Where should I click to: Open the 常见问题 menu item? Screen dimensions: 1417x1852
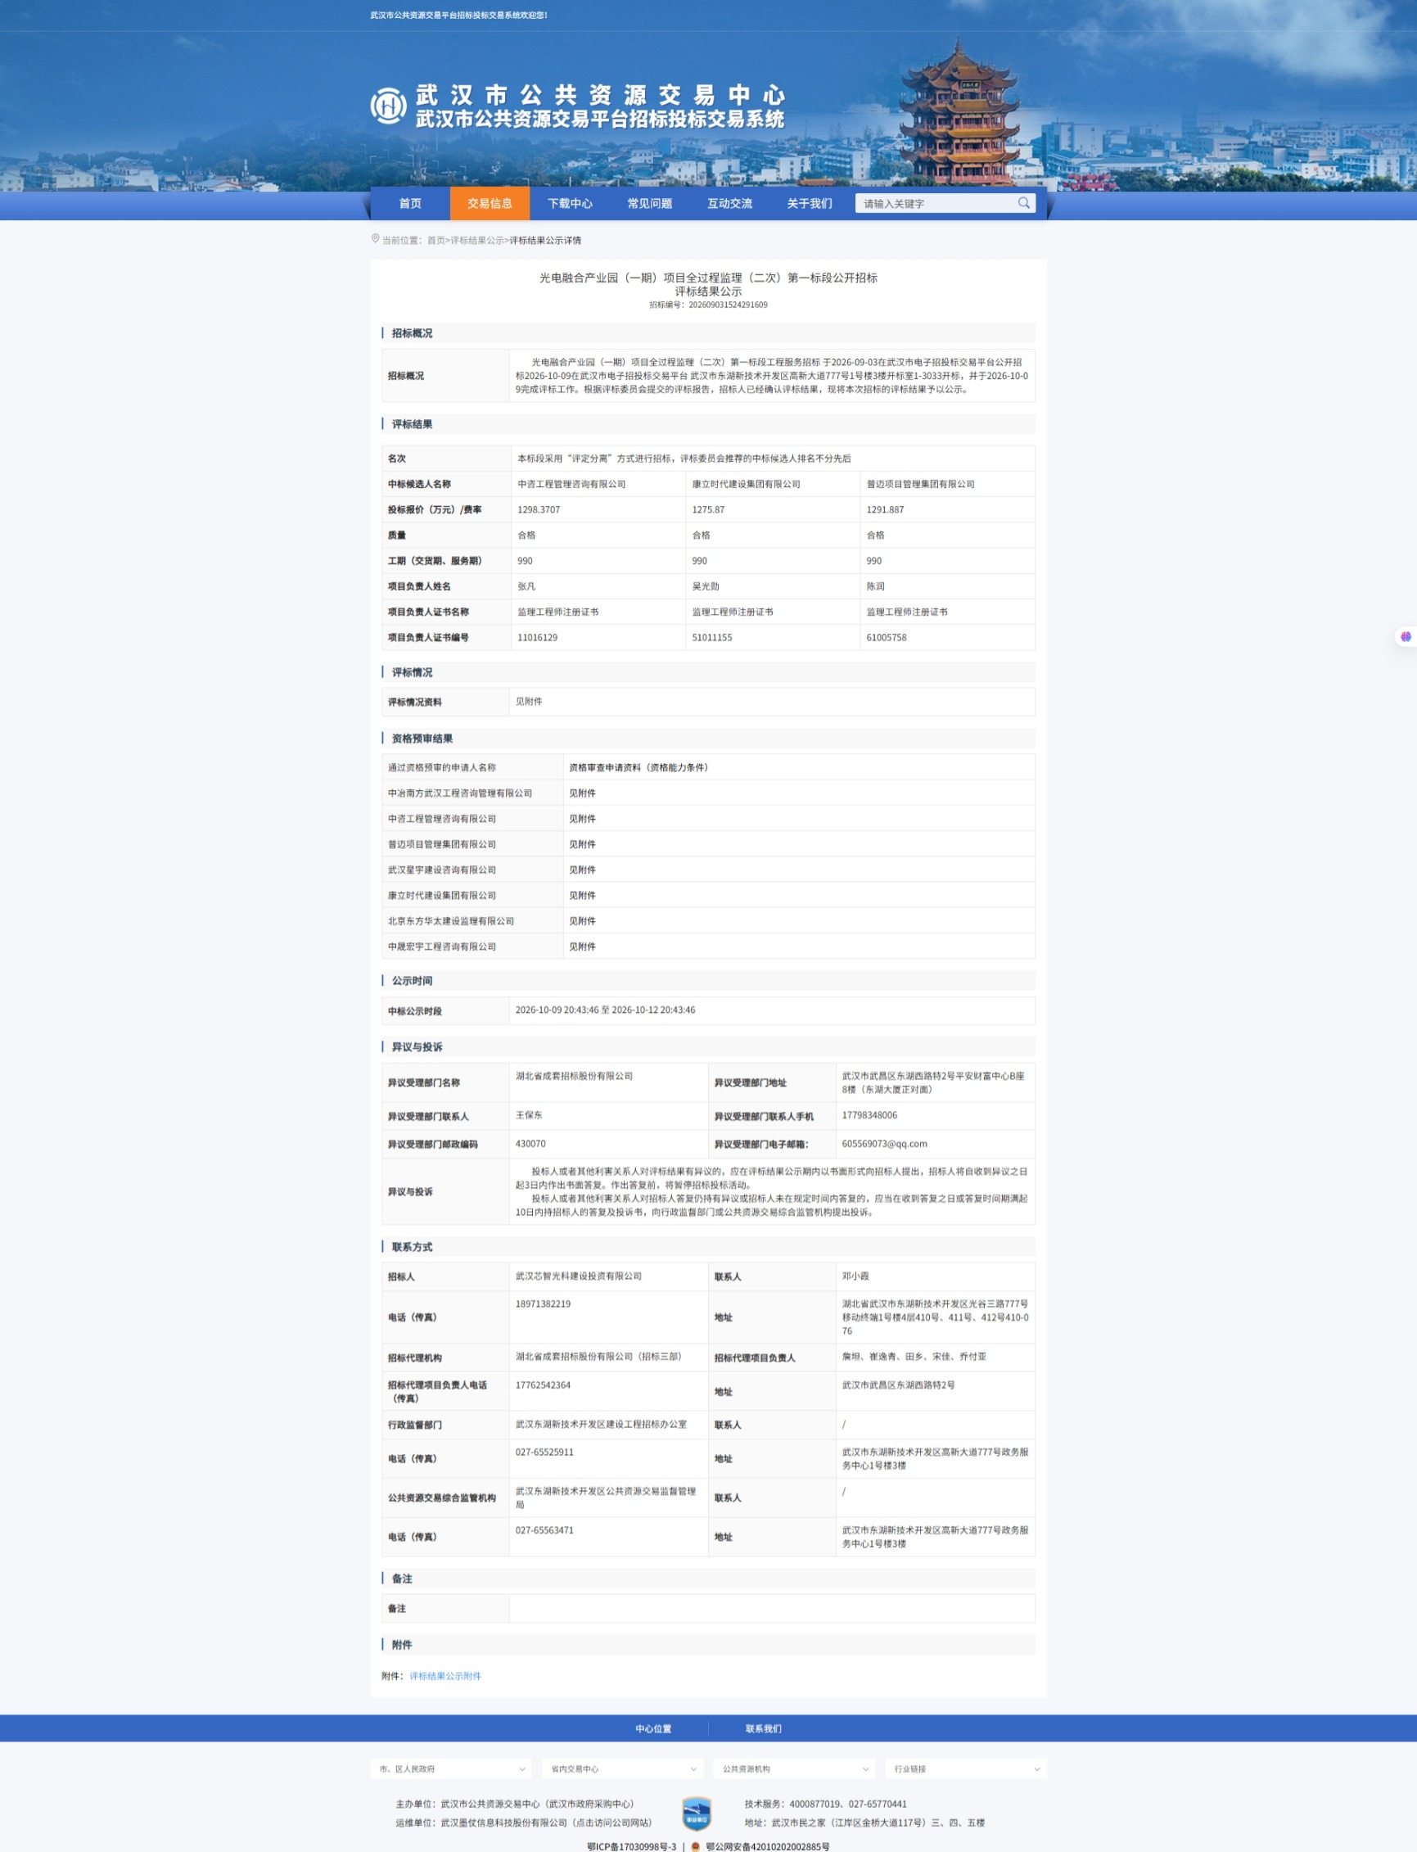(x=649, y=203)
